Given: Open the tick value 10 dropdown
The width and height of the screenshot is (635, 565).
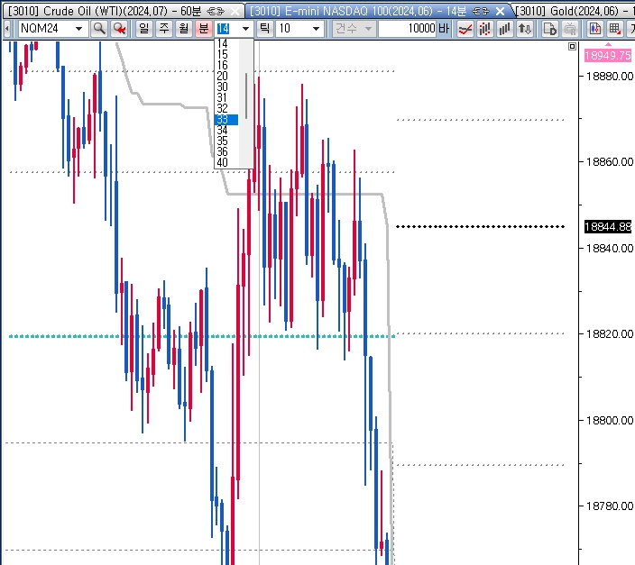Looking at the screenshot, I should pyautogui.click(x=316, y=29).
